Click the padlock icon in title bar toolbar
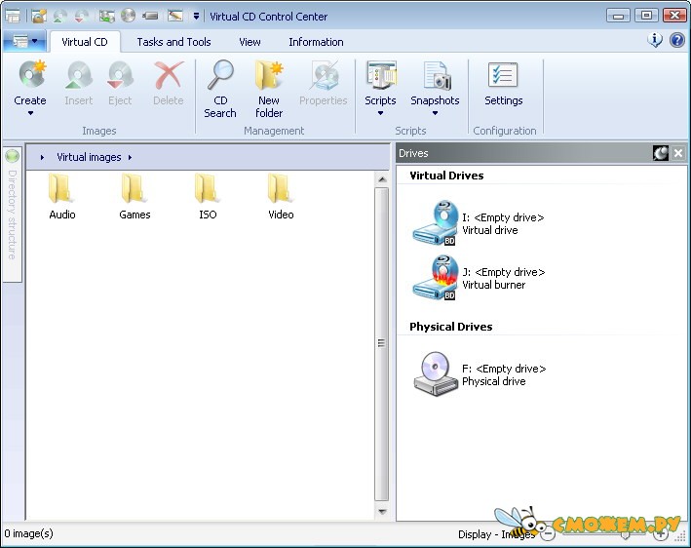This screenshot has width=691, height=548. 39,17
